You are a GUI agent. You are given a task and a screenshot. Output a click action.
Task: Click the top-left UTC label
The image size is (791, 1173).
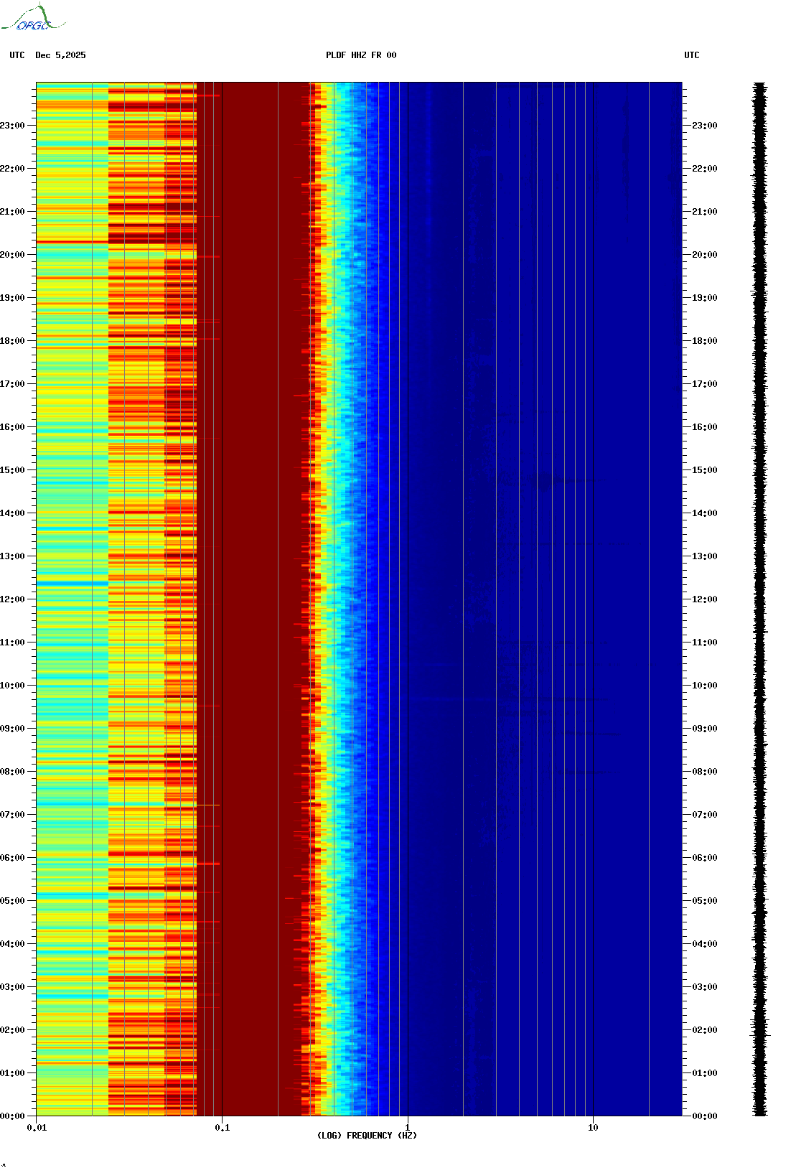tap(17, 55)
